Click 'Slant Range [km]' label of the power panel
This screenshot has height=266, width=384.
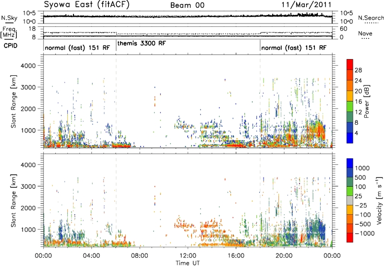click(13, 101)
